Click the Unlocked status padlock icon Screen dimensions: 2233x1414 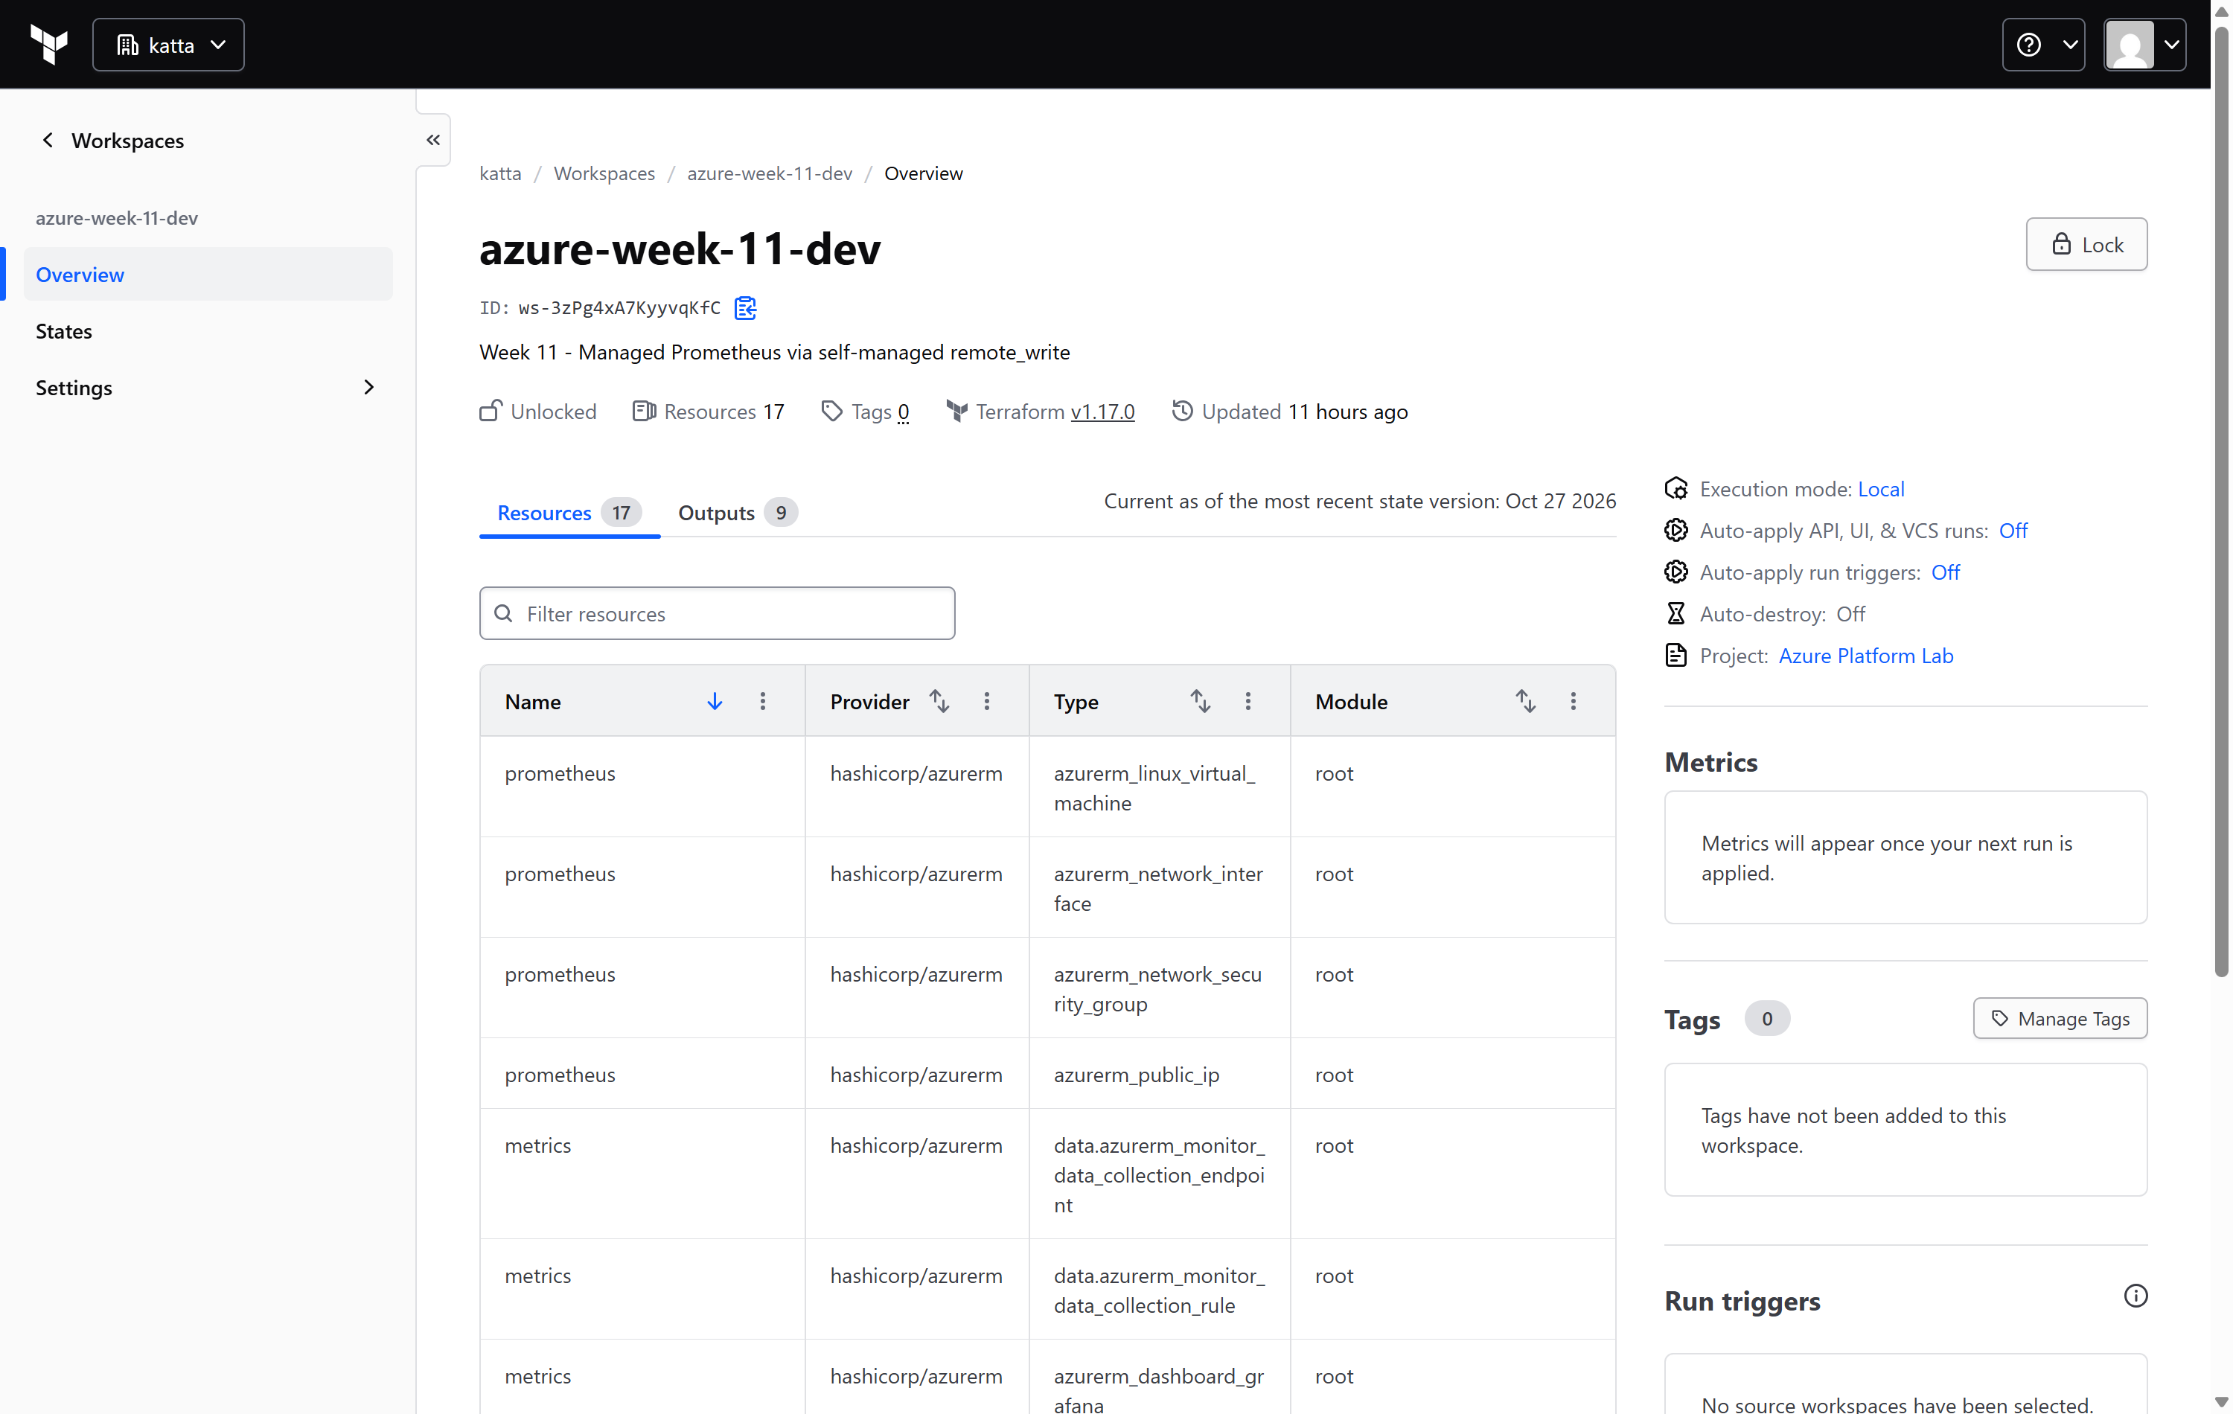coord(491,411)
